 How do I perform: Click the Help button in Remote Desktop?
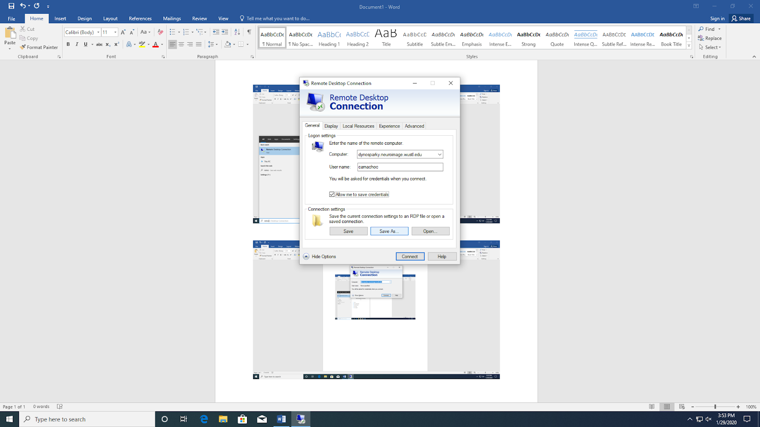click(x=442, y=257)
